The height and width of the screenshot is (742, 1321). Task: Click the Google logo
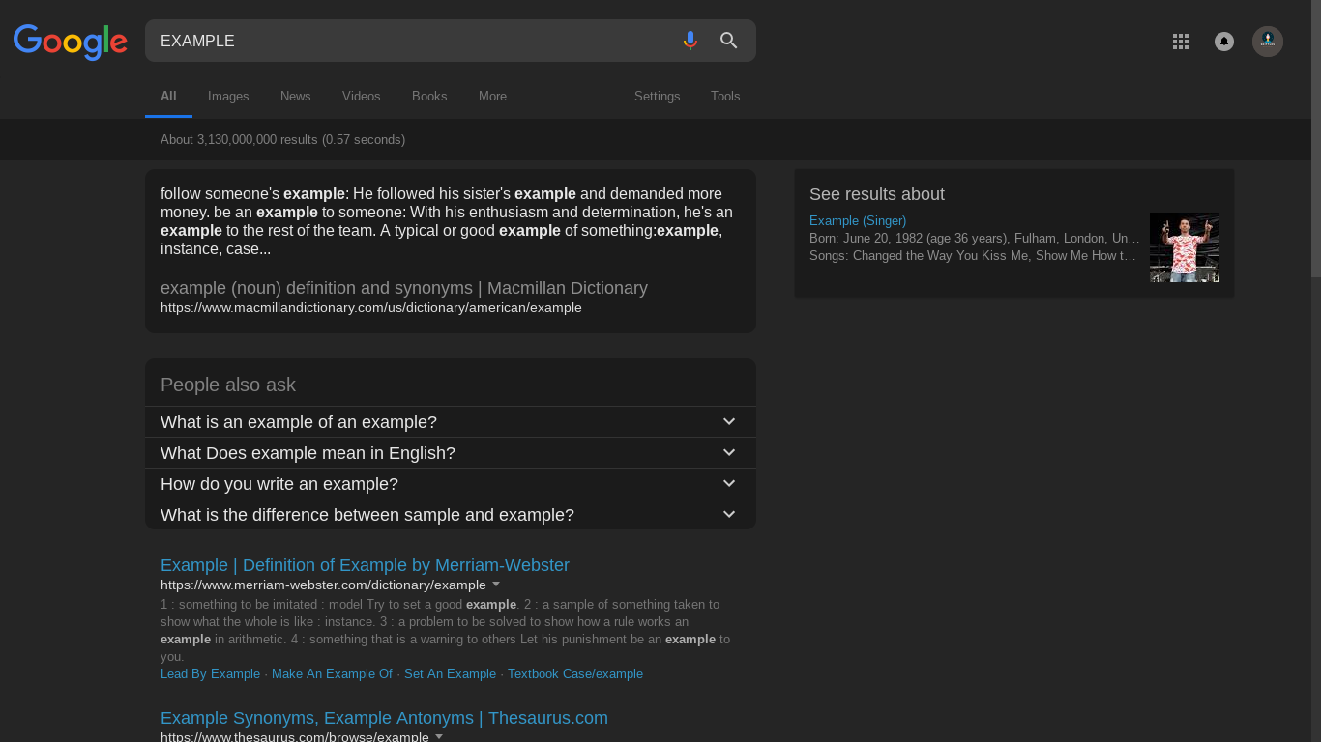point(71,42)
